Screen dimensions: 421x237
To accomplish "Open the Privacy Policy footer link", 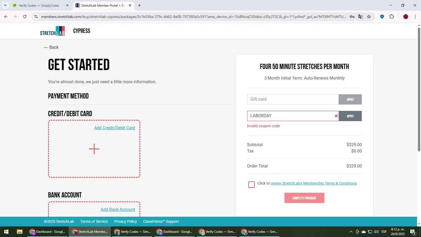I will (125, 222).
